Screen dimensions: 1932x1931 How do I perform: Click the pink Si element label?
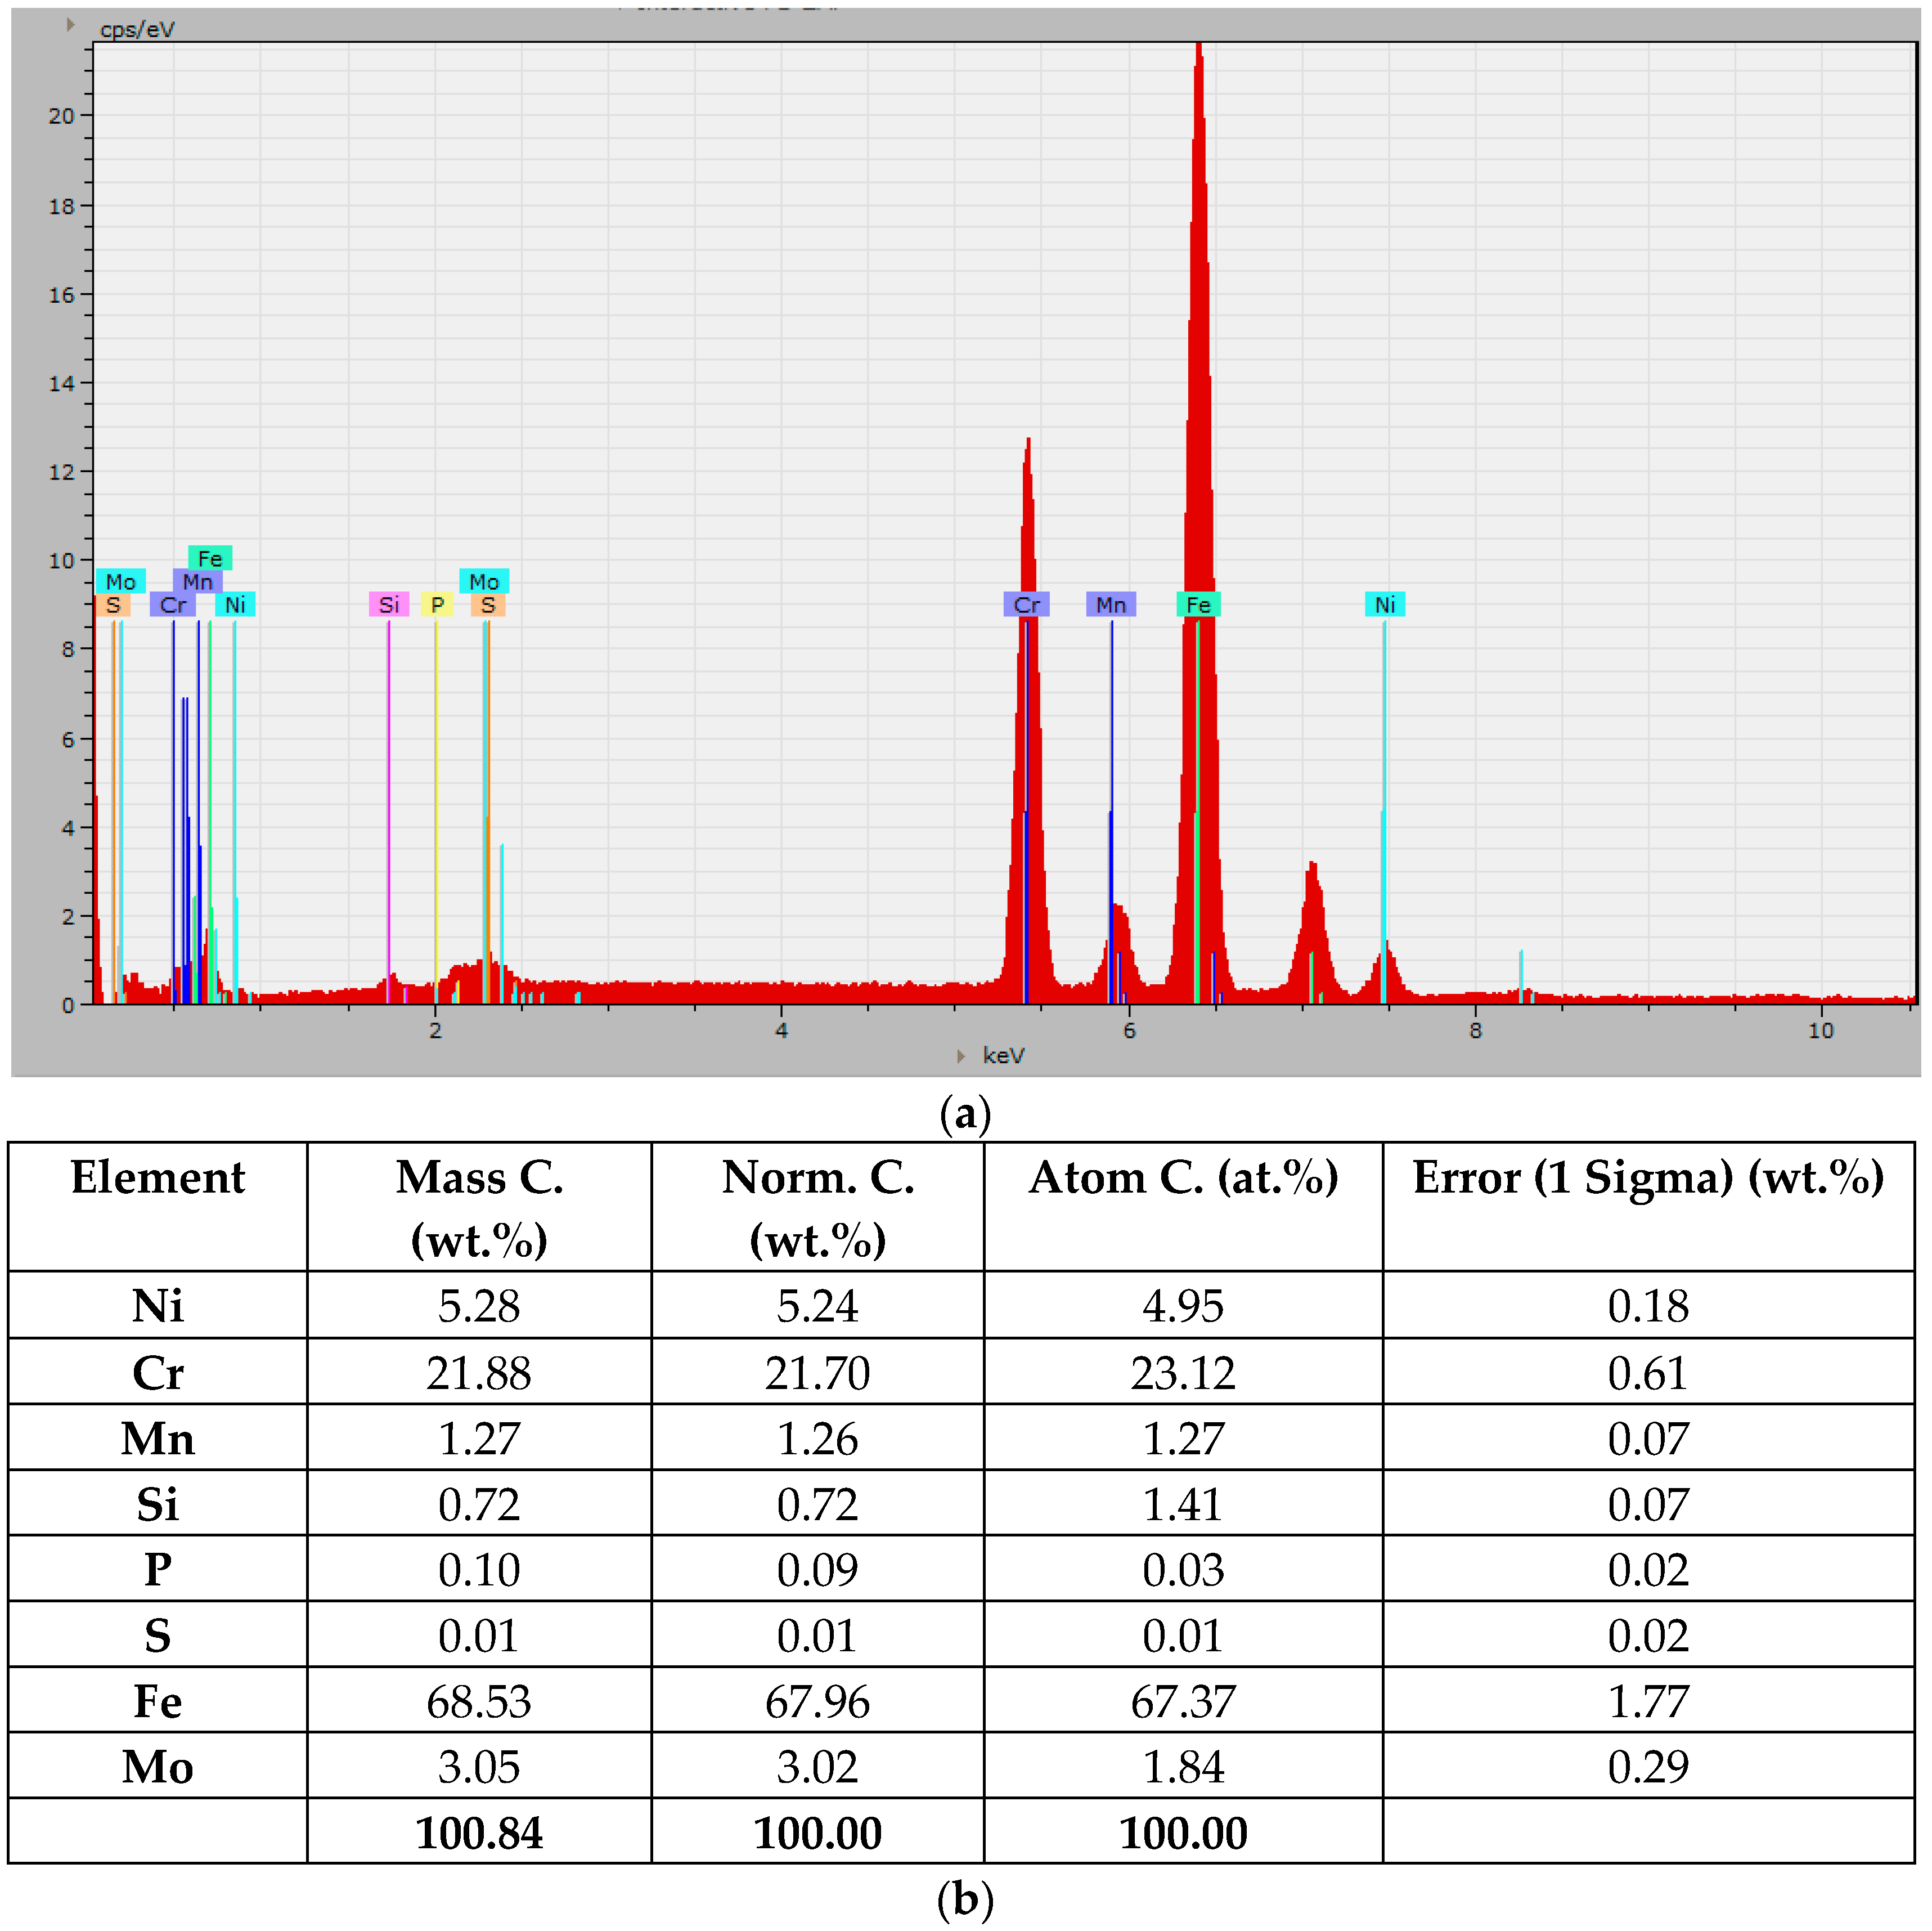[x=389, y=604]
